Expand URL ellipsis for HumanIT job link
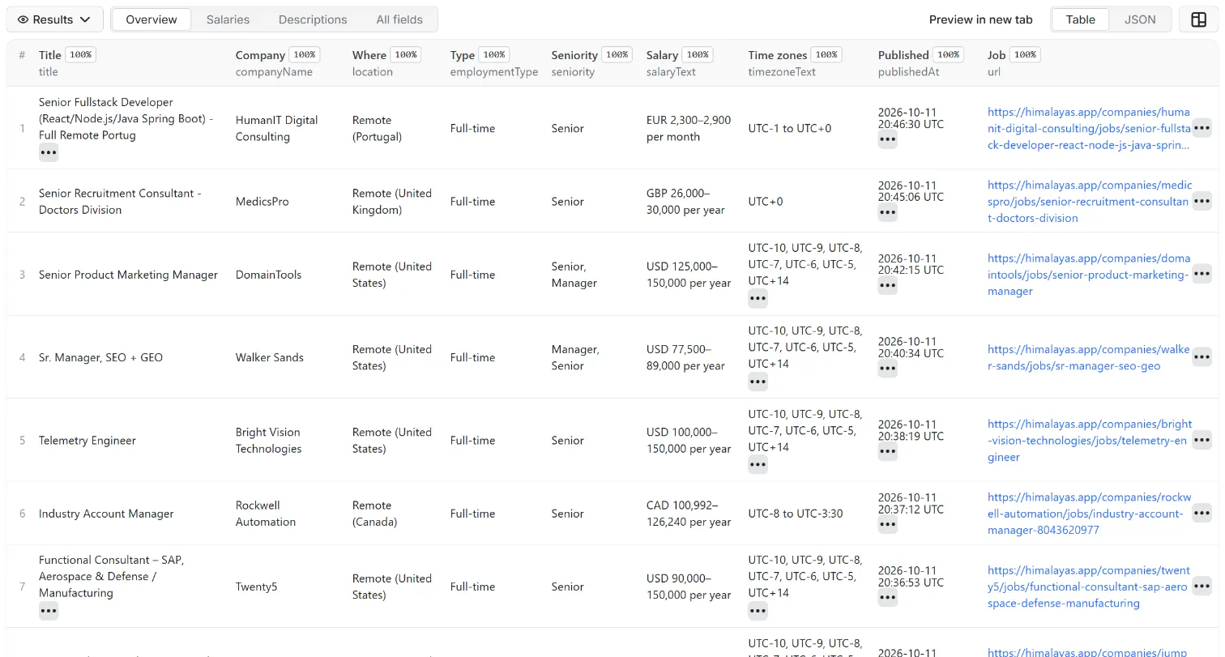1225x657 pixels. pyautogui.click(x=1202, y=128)
